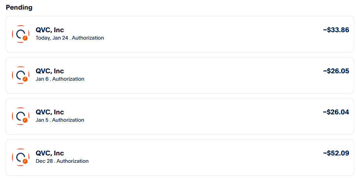Click the -$26.05 amount
The width and height of the screenshot is (356, 178).
coord(336,71)
